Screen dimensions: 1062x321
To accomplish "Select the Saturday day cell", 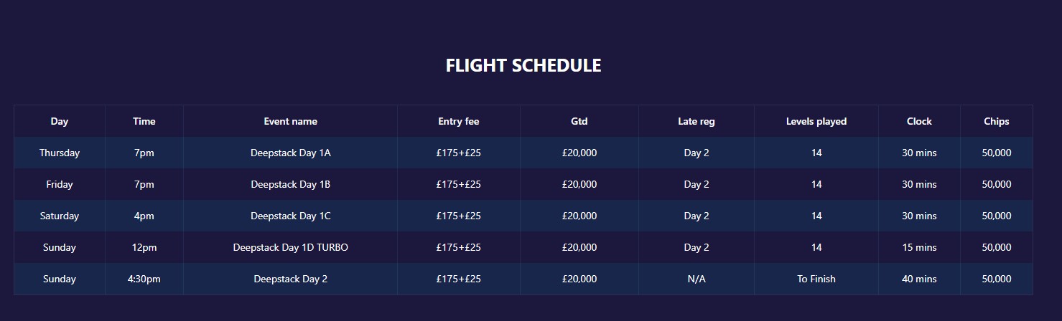I will [60, 216].
